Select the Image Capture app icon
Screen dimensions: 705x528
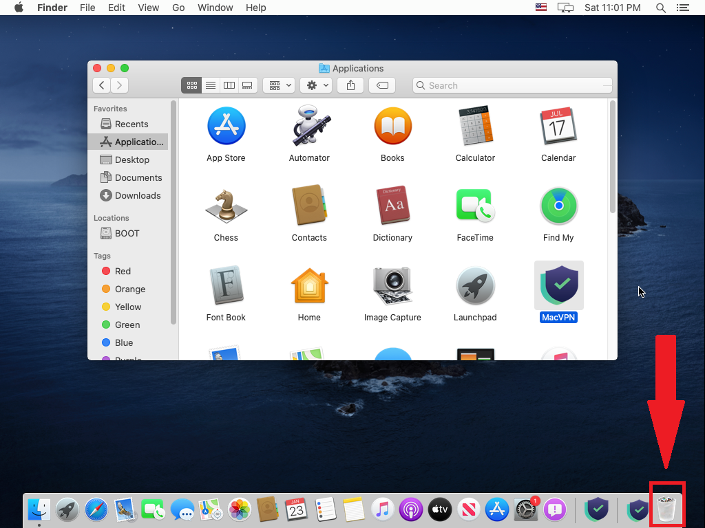pyautogui.click(x=392, y=285)
